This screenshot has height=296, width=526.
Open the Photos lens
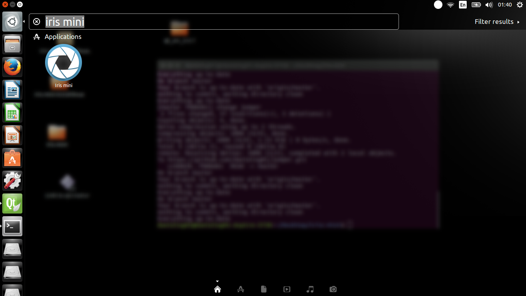coord(333,289)
